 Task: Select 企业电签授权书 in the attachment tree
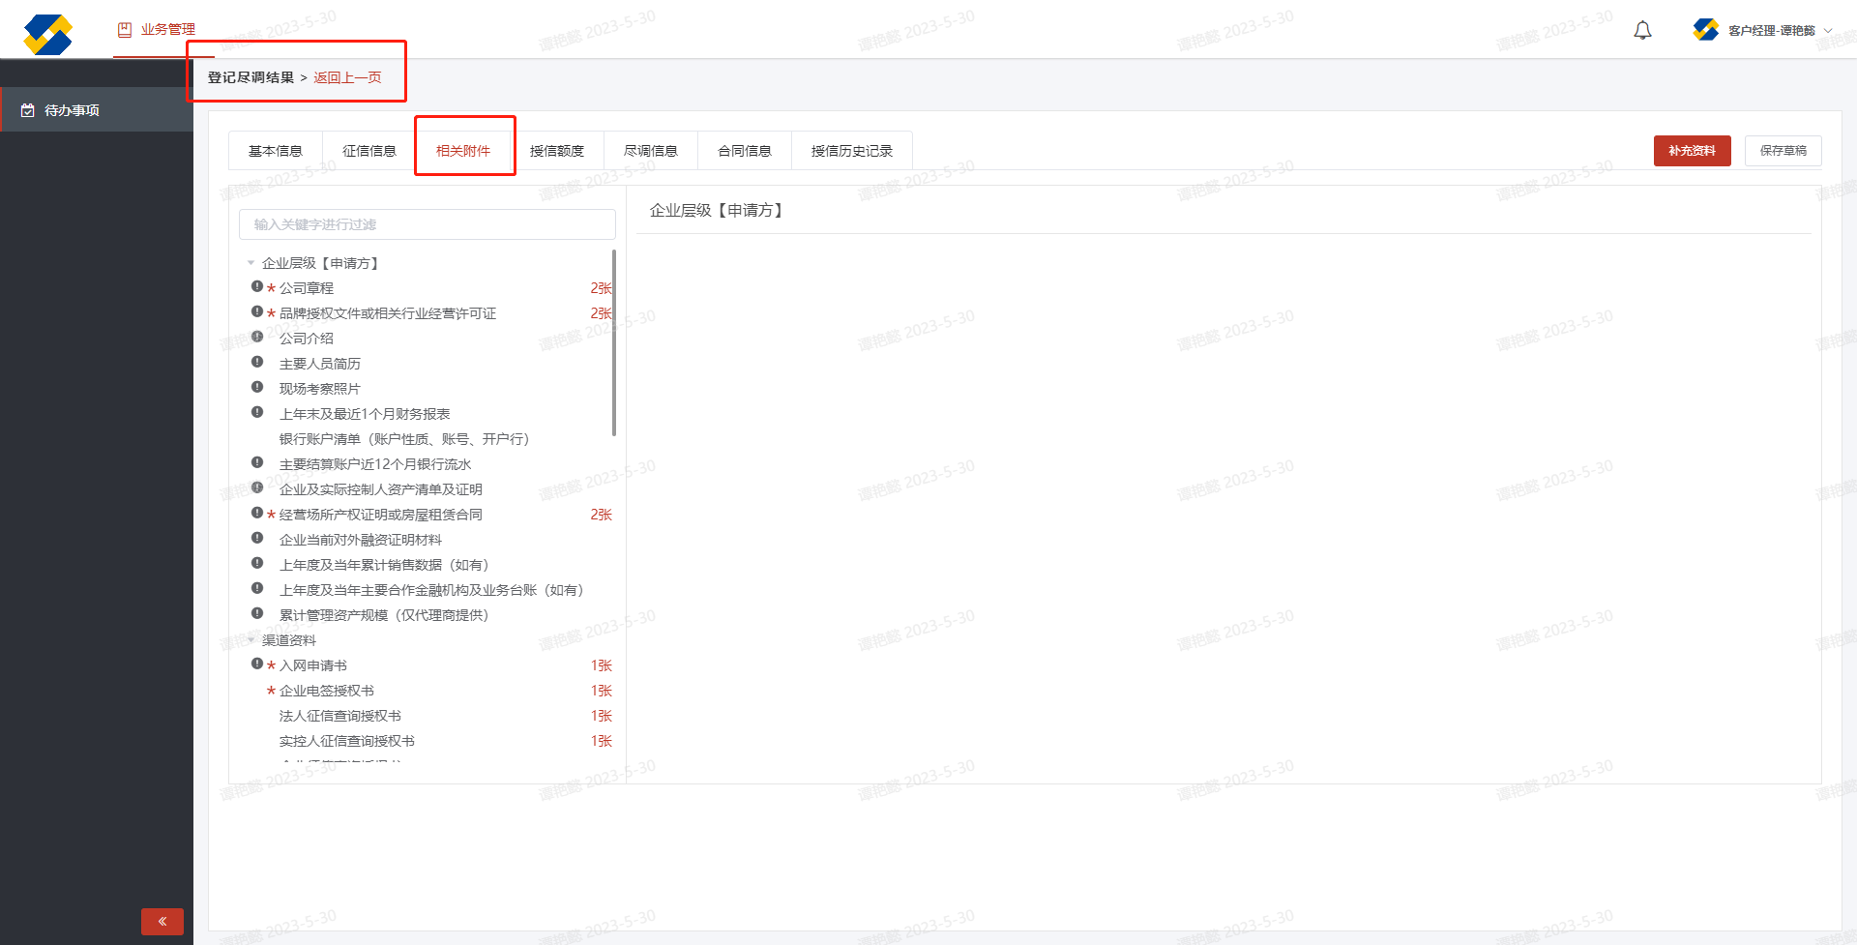point(327,691)
